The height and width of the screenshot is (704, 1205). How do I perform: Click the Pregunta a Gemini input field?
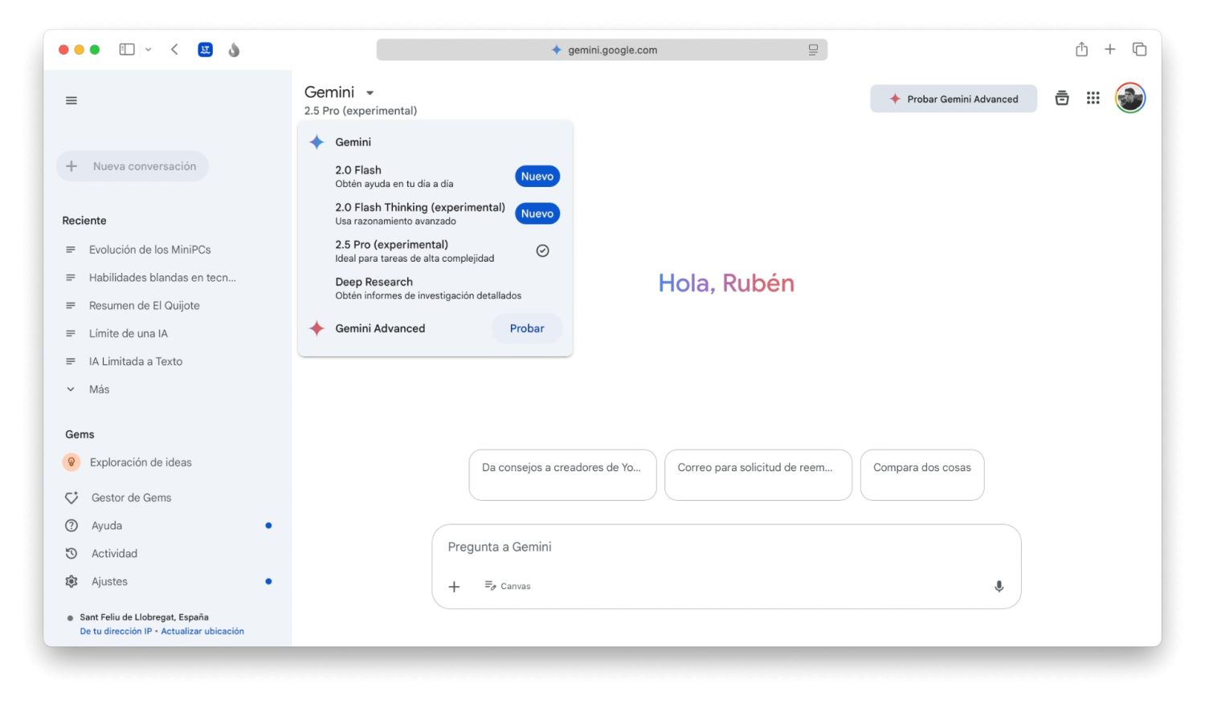coord(726,547)
